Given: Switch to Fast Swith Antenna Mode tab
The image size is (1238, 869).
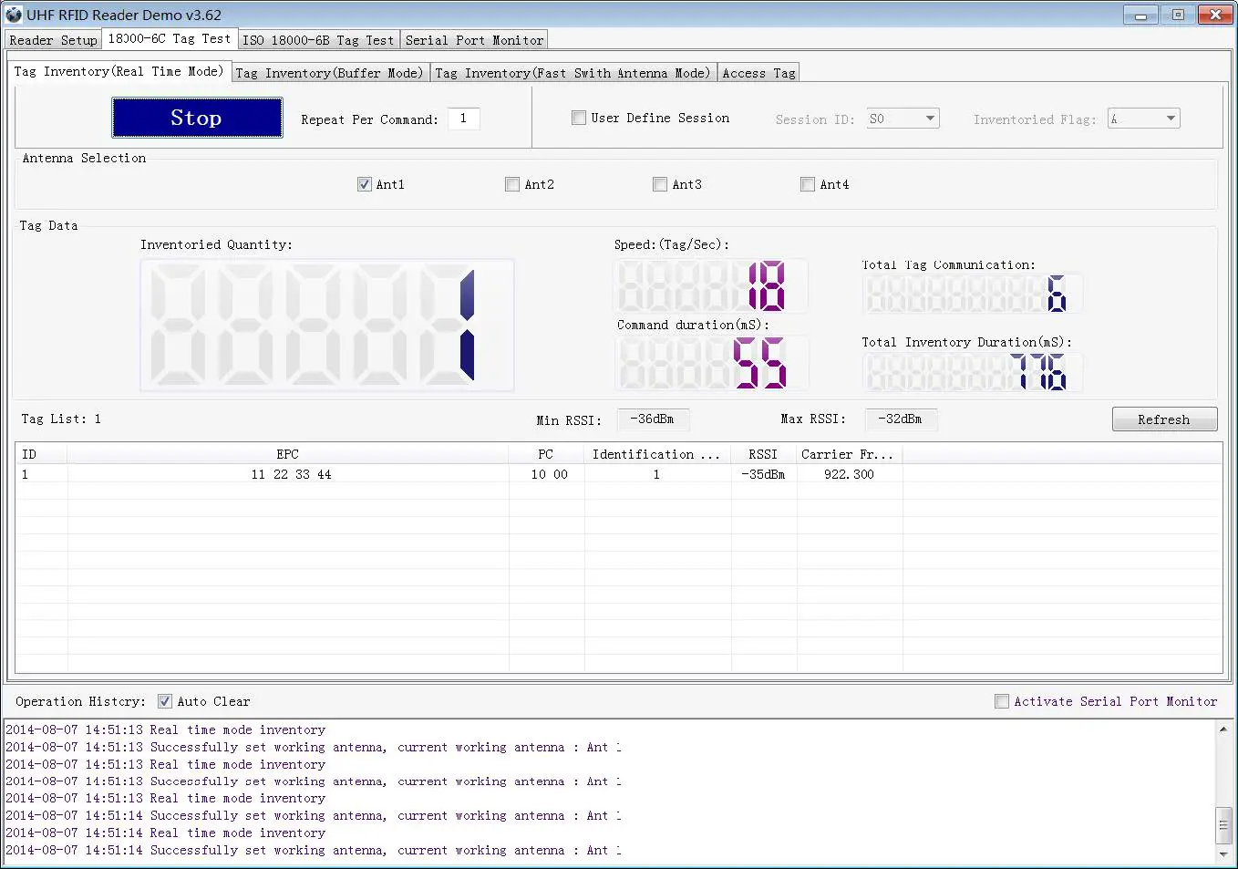Looking at the screenshot, I should click(x=574, y=72).
